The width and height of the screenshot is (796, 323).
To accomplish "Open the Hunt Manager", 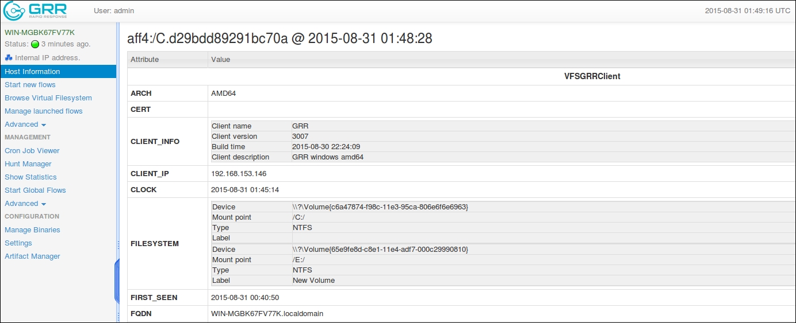I will click(x=28, y=164).
